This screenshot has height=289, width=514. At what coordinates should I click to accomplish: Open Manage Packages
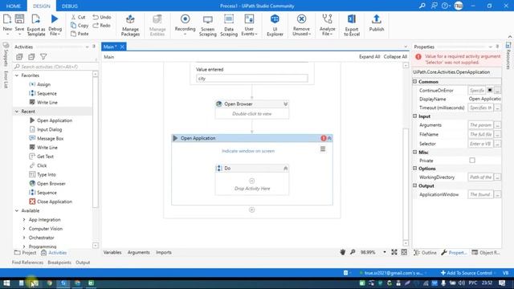click(x=130, y=25)
